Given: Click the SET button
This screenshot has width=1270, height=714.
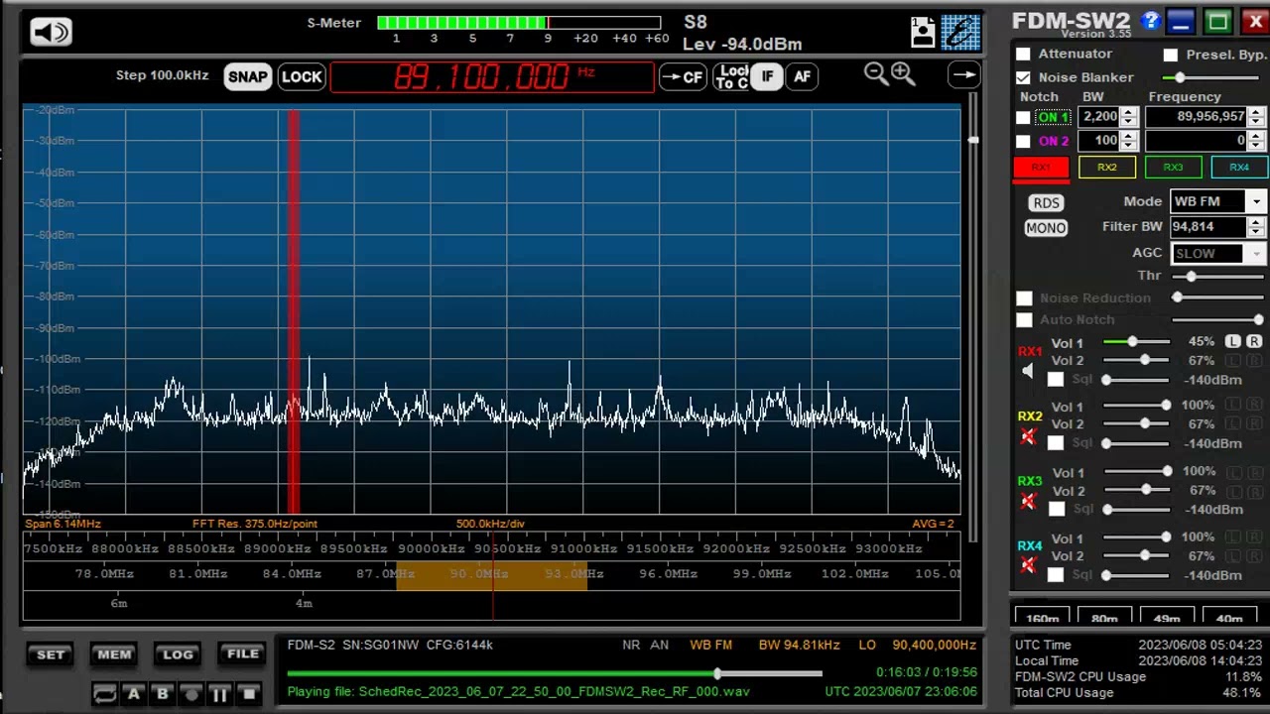Looking at the screenshot, I should click(51, 654).
